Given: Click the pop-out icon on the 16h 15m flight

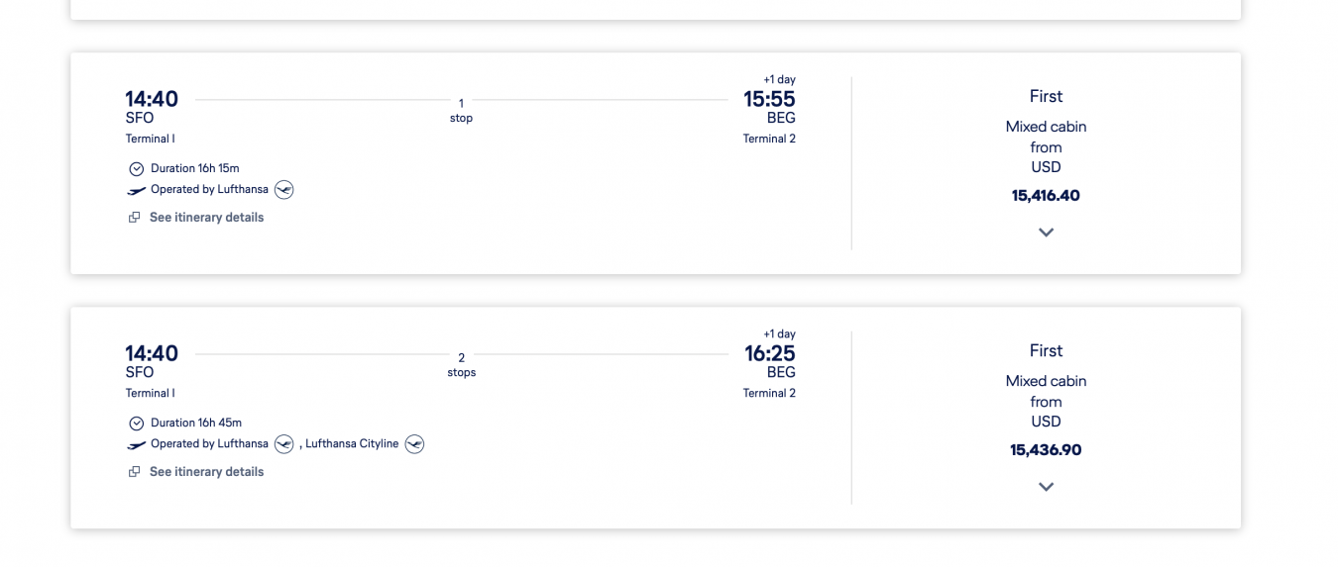Looking at the screenshot, I should (135, 218).
